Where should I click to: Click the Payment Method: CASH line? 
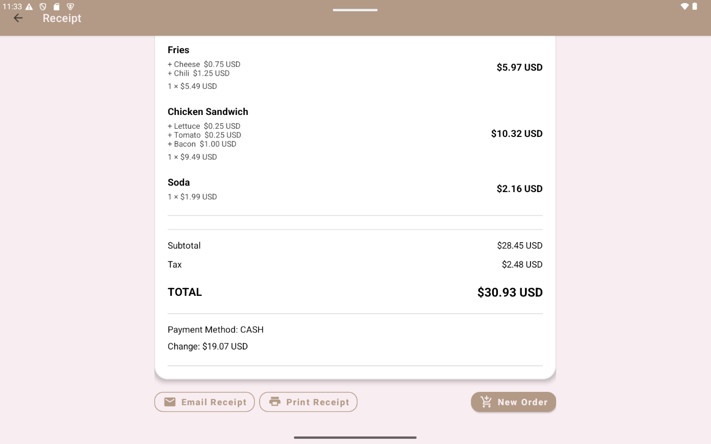tap(215, 330)
